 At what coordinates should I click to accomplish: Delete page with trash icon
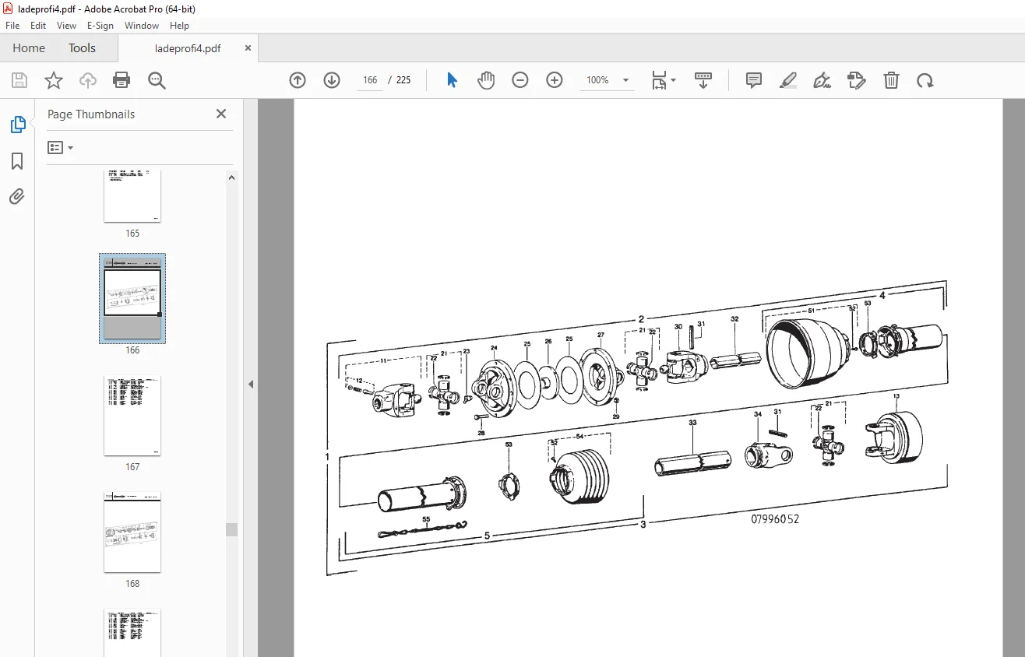coord(891,80)
